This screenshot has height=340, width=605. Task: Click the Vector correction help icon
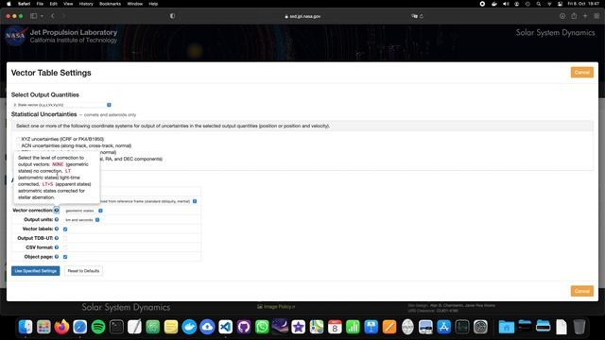[57, 211]
